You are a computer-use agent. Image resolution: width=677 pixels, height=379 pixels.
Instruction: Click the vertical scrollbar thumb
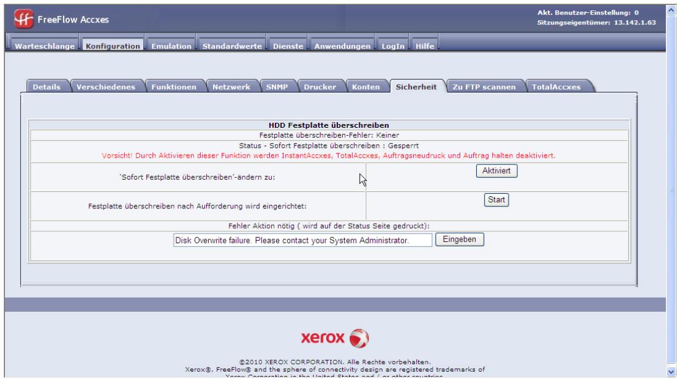pyautogui.click(x=671, y=189)
